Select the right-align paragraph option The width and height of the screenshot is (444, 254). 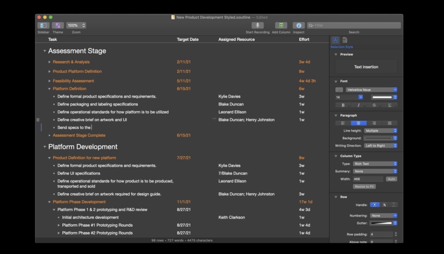click(374, 123)
